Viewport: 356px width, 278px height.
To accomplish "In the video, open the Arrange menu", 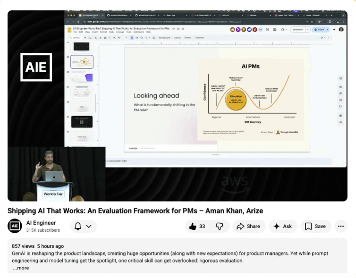I will (120, 32).
